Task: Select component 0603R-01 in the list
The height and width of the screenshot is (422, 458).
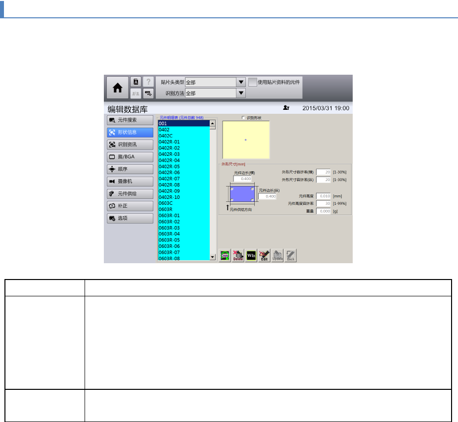Action: 183,215
